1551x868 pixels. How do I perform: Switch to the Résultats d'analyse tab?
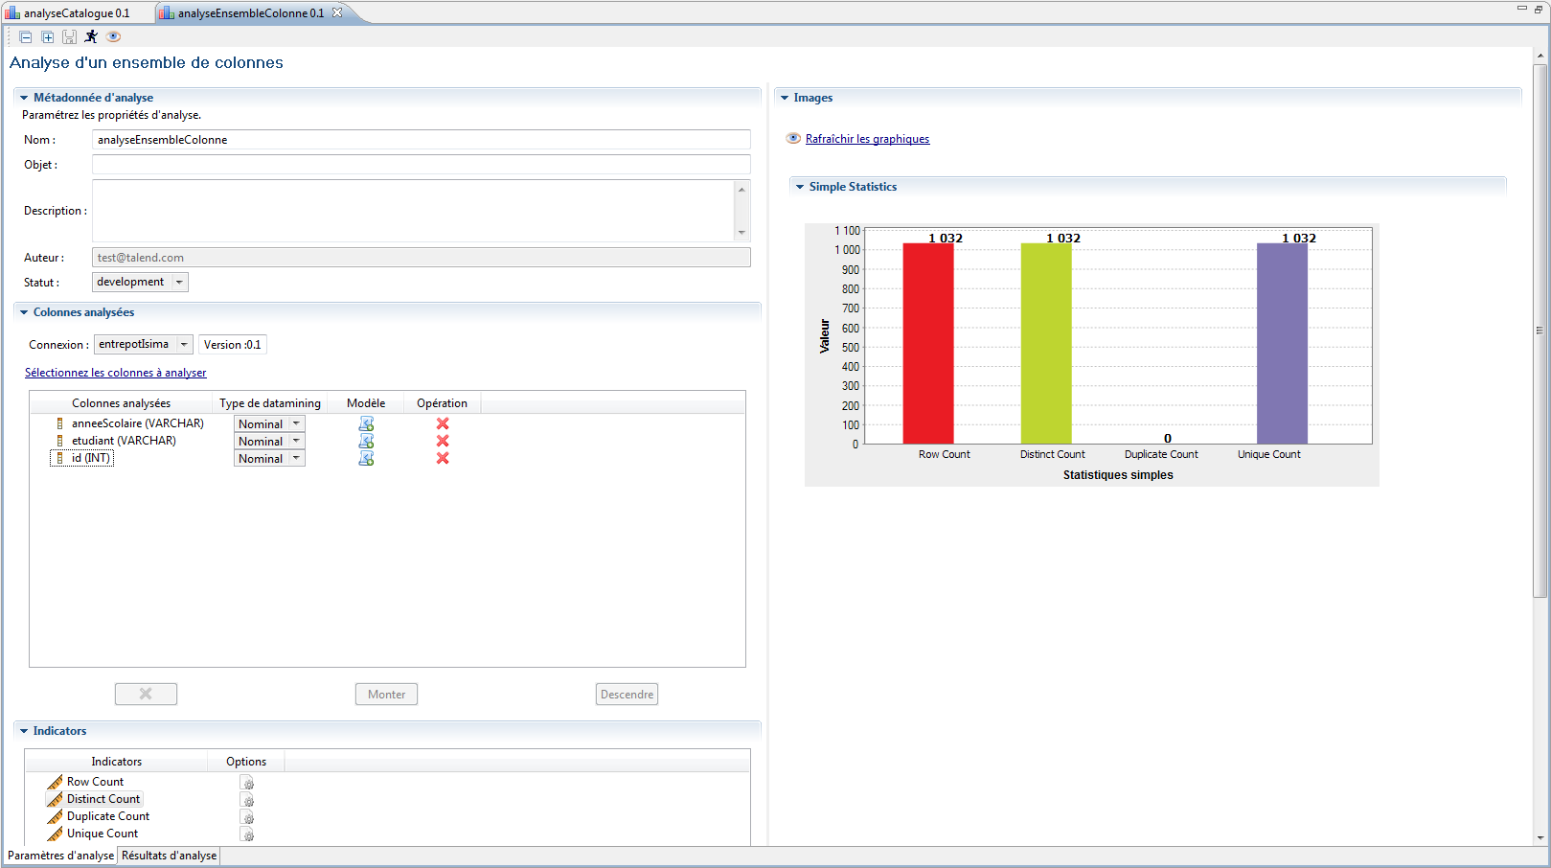point(169,856)
